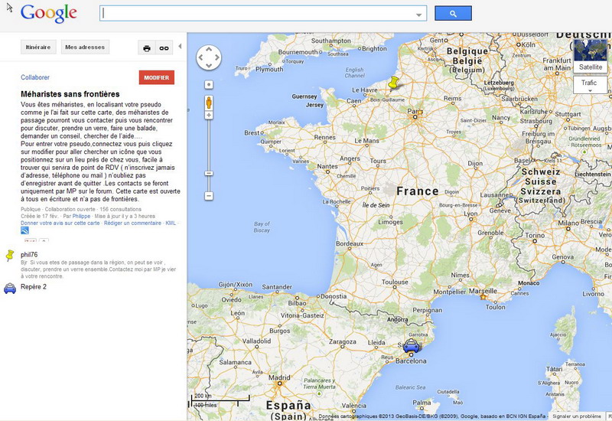
Task: Open the Itinéraire directions button
Action: coord(38,47)
